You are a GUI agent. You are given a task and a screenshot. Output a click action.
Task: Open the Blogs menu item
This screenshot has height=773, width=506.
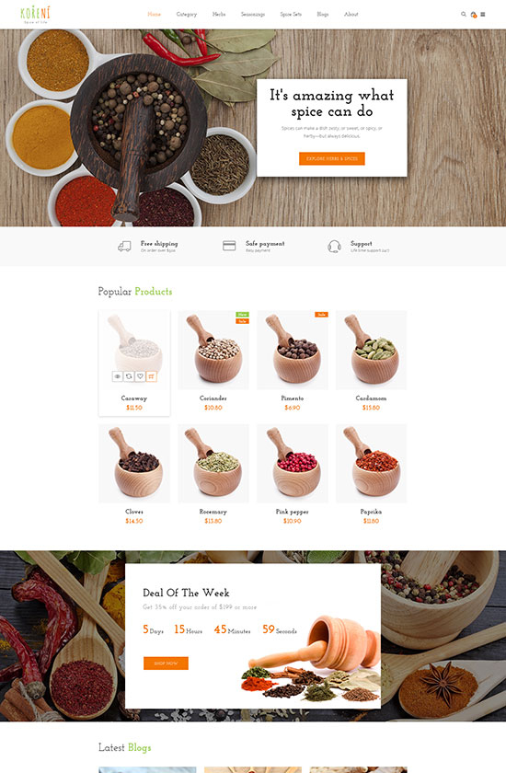coord(323,15)
